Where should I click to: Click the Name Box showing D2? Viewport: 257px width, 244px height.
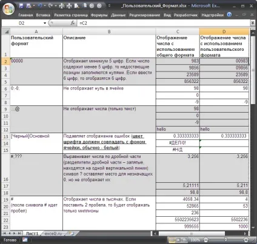[x=22, y=23]
